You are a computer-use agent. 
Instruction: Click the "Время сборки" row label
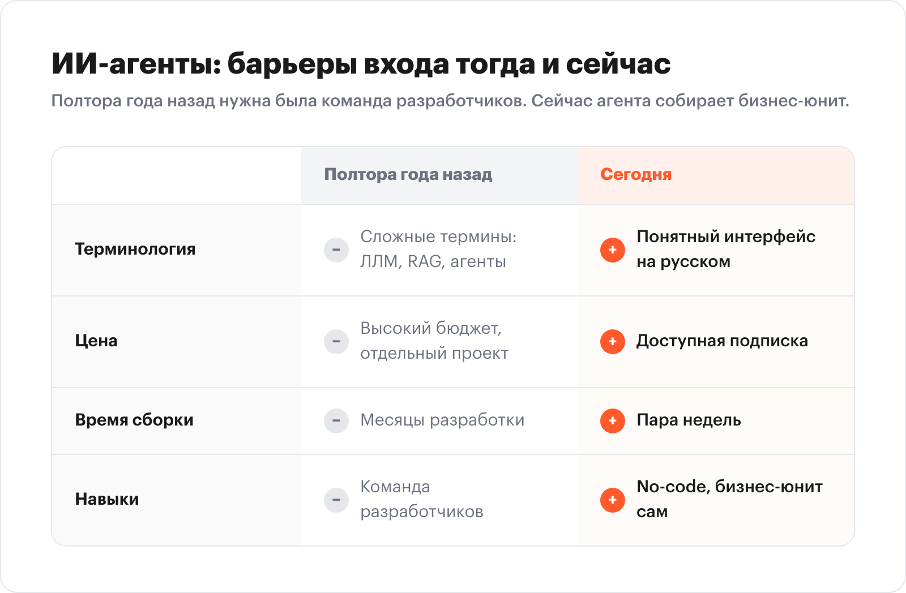tap(134, 420)
